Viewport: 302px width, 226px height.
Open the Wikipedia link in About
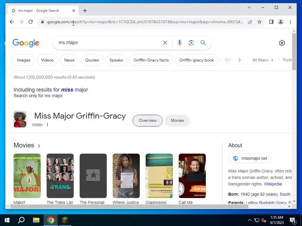(x=273, y=184)
